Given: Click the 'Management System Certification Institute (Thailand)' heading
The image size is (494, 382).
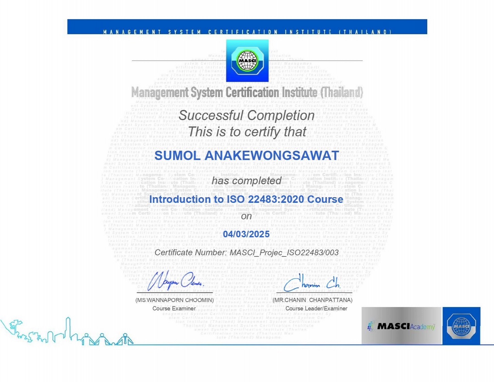Looking at the screenshot, I should [247, 92].
